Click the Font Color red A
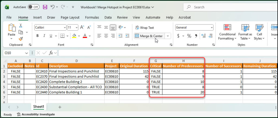The height and width of the screenshot is (118, 278). pyautogui.click(x=85, y=36)
